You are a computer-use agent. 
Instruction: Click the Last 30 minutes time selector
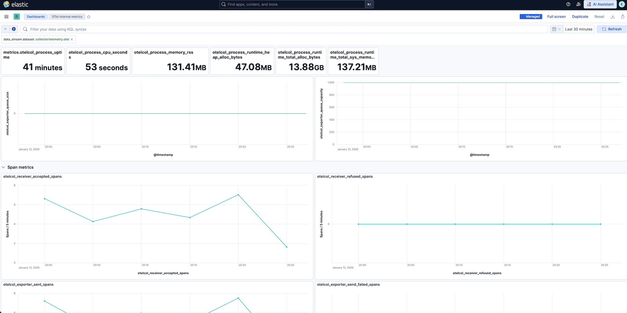578,29
